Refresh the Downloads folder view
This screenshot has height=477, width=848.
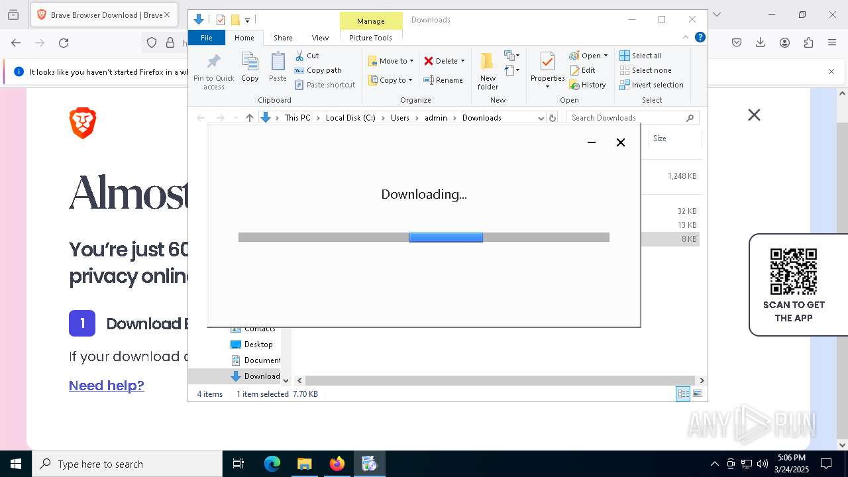point(553,118)
